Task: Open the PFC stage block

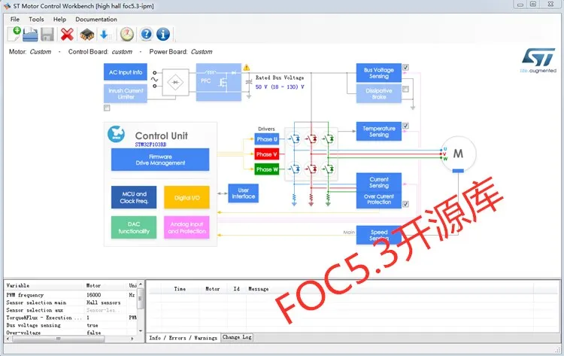Action: tap(218, 82)
